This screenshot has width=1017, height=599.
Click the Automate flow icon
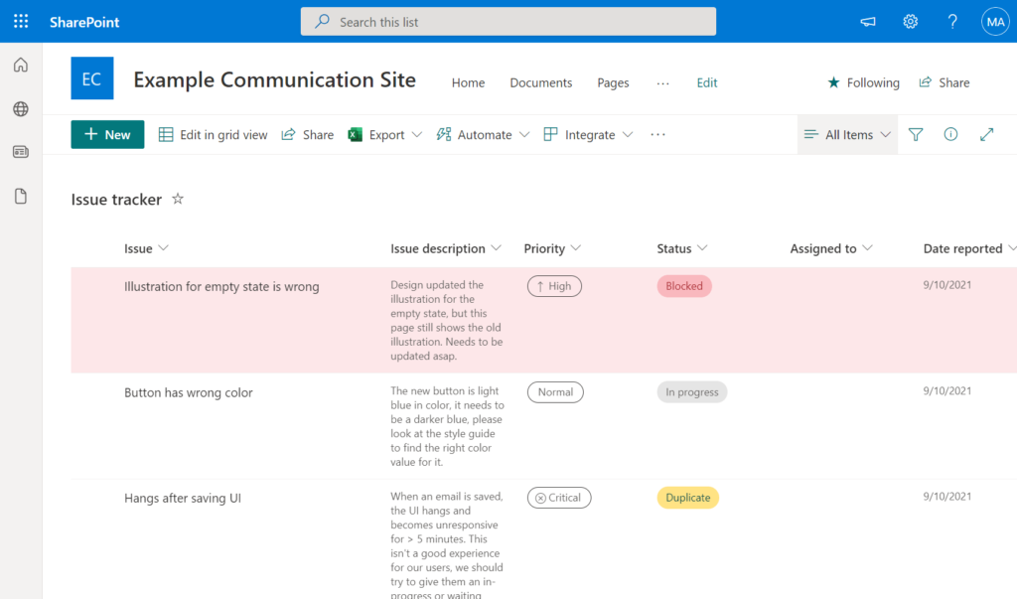(x=444, y=134)
